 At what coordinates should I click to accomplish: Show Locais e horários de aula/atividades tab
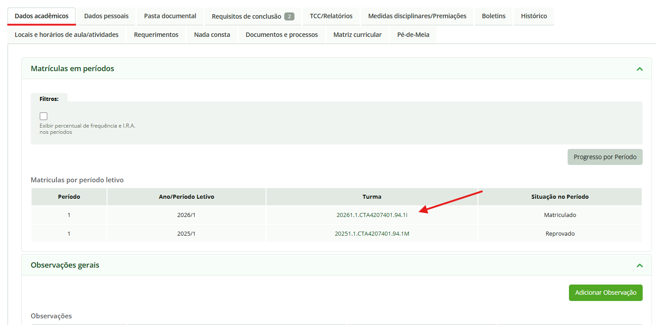pyautogui.click(x=67, y=35)
